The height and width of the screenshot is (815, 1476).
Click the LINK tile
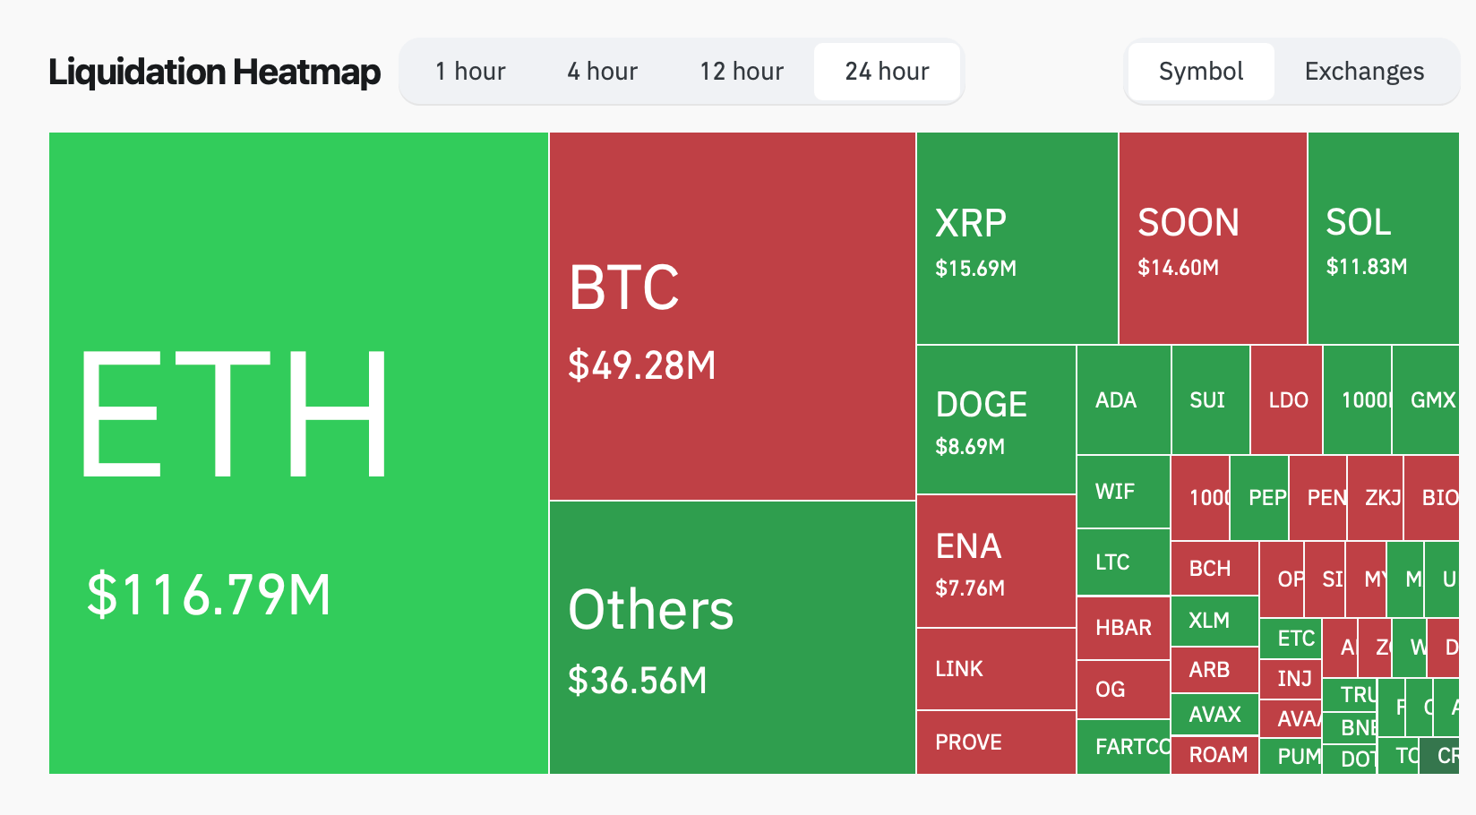(994, 668)
